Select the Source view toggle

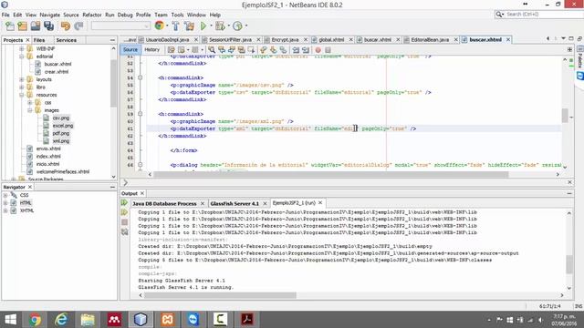point(130,49)
